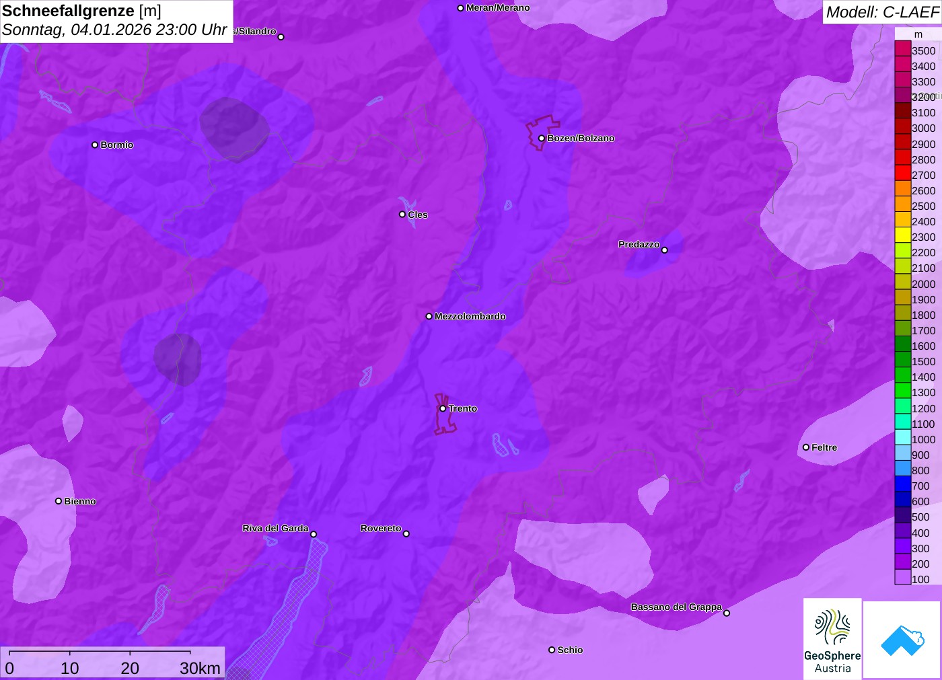
Task: Click the "2000" legend value
Action: 924,284
